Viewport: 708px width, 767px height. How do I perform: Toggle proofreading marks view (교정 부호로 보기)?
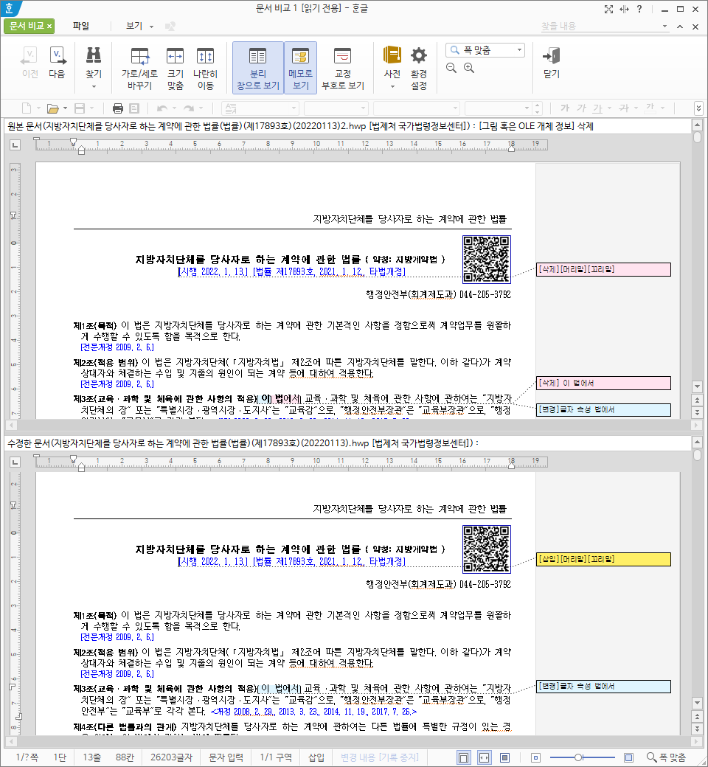342,68
